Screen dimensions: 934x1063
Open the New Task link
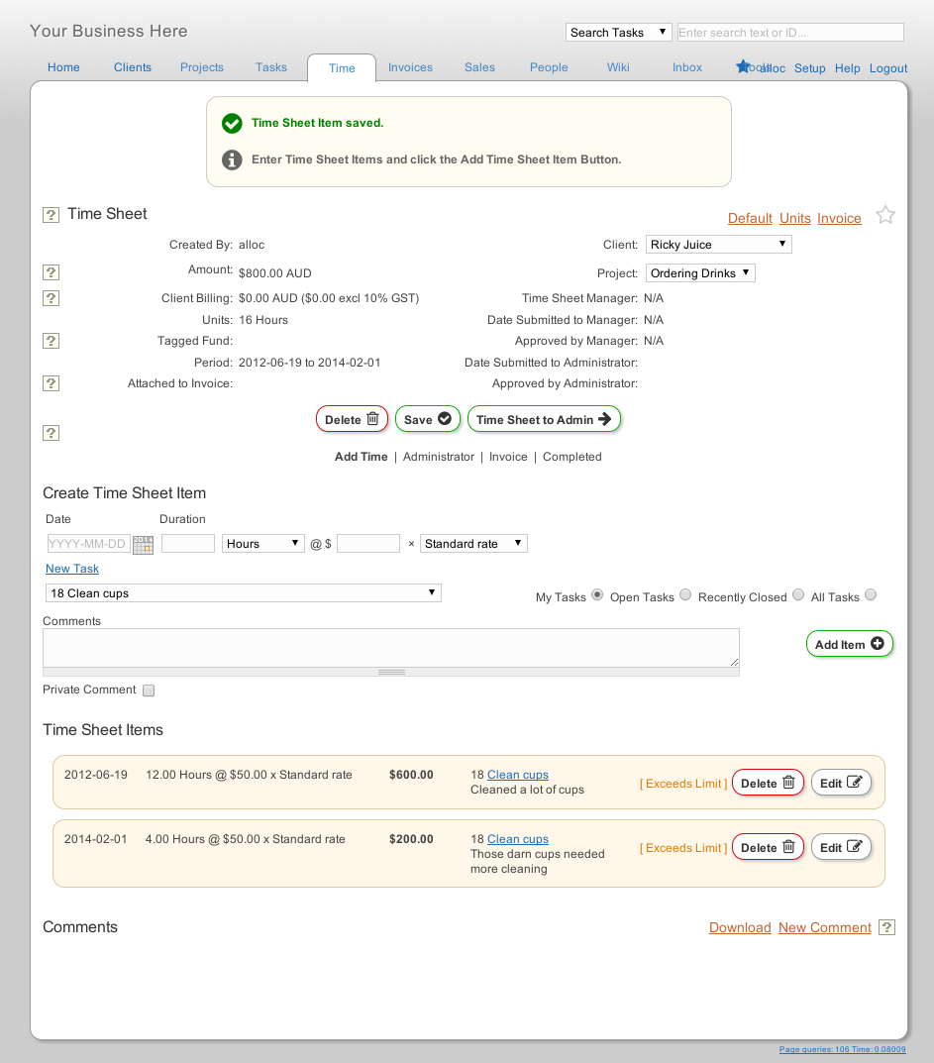[71, 568]
